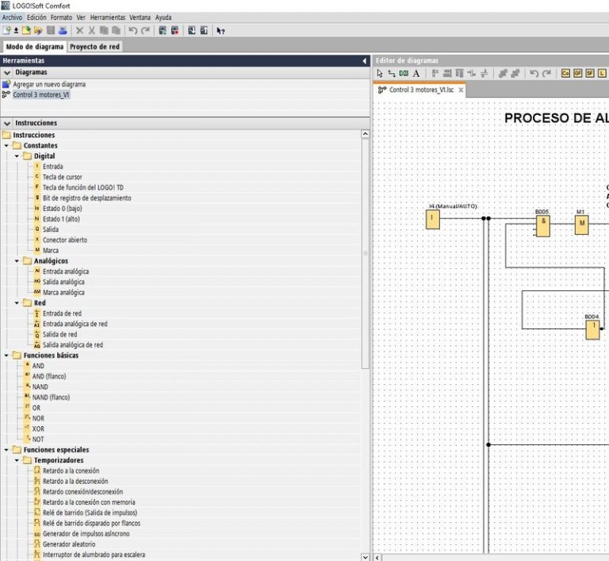Viewport: 609px width, 561px height.
Task: Click the context help arrow icon
Action: click(x=221, y=30)
